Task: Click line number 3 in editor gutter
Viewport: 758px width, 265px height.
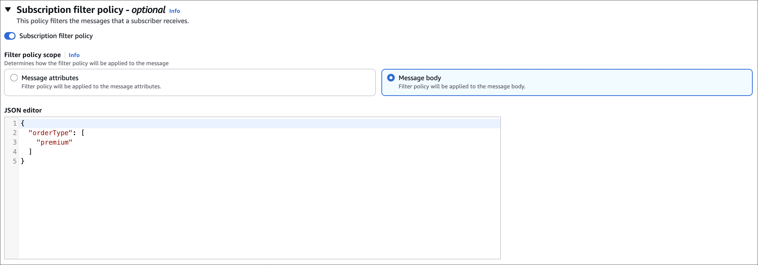Action: coord(14,142)
